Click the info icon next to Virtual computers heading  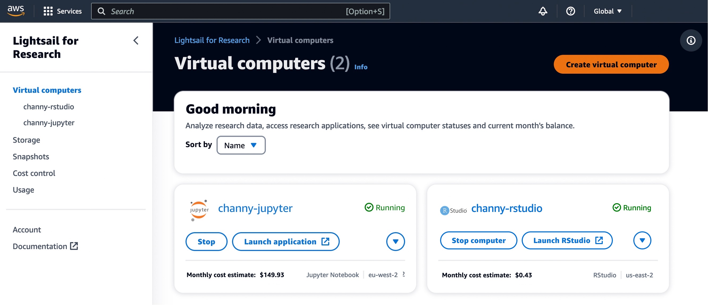[x=361, y=66]
